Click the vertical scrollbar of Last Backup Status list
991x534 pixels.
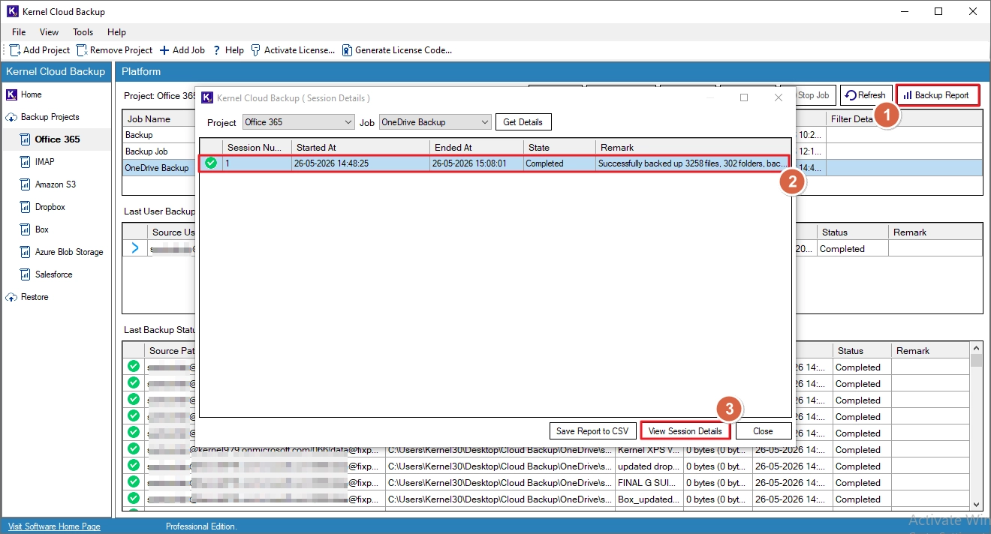(x=976, y=426)
